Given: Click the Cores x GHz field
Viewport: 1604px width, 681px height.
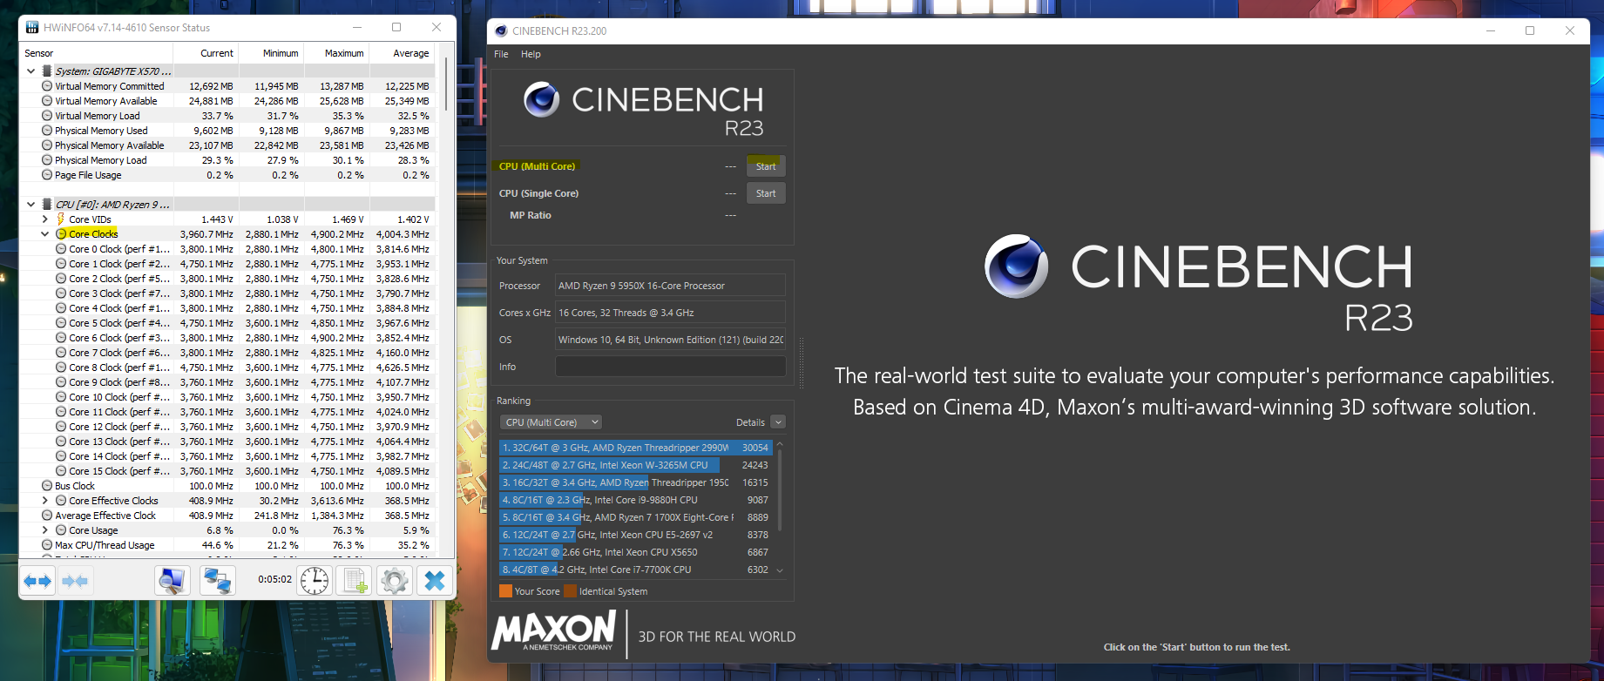Looking at the screenshot, I should [670, 313].
